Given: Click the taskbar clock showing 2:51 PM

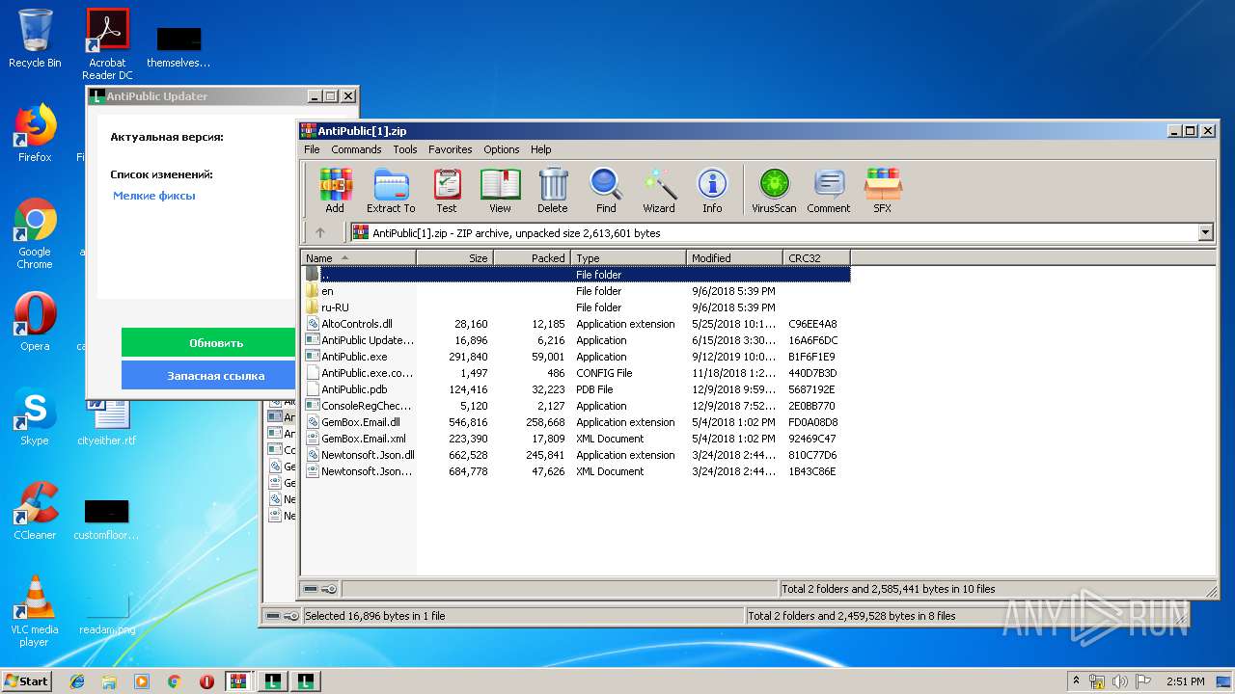Looking at the screenshot, I should click(1185, 681).
